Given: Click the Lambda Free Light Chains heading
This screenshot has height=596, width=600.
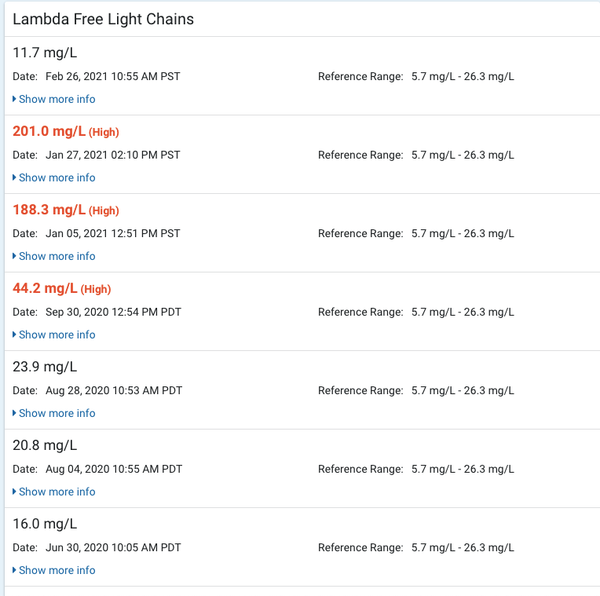Looking at the screenshot, I should (103, 20).
